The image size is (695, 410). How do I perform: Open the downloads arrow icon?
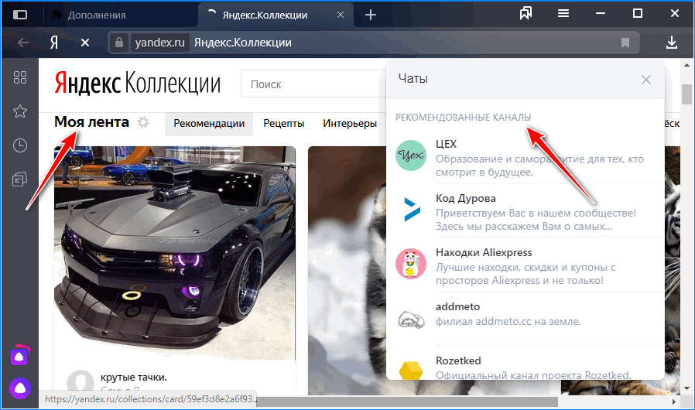672,43
